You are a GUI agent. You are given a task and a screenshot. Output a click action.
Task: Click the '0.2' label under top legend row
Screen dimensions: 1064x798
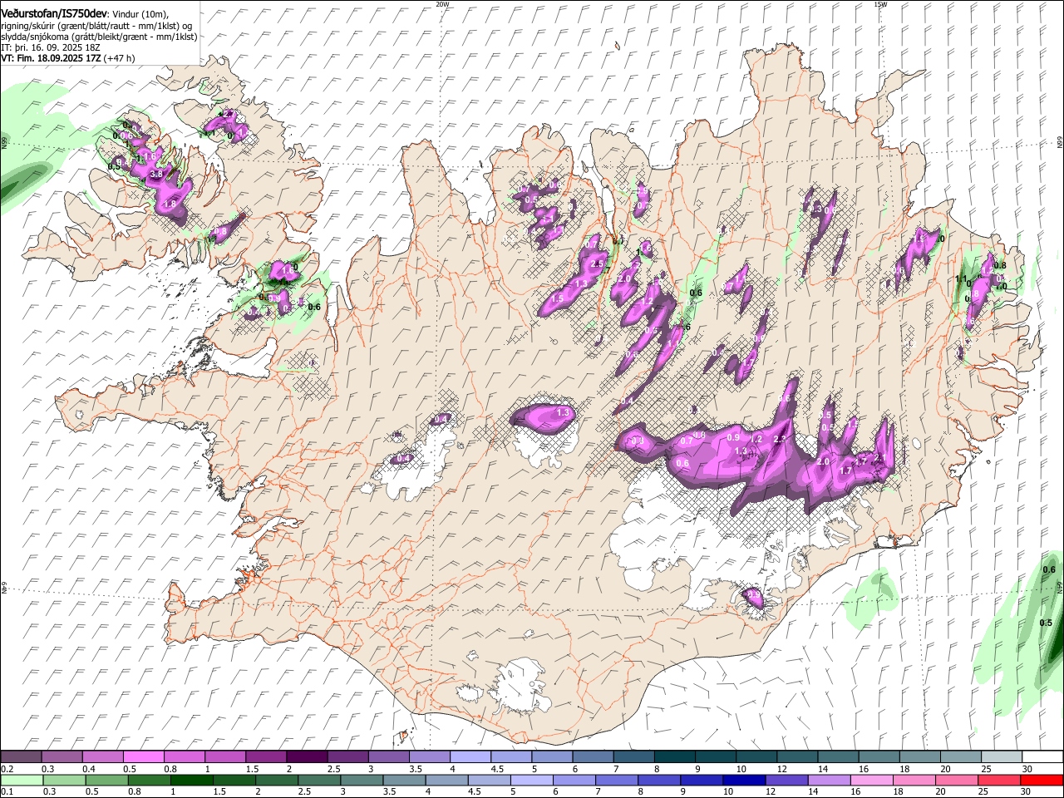click(x=7, y=769)
